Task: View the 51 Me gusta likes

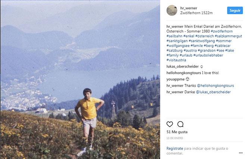Action: [177, 132]
